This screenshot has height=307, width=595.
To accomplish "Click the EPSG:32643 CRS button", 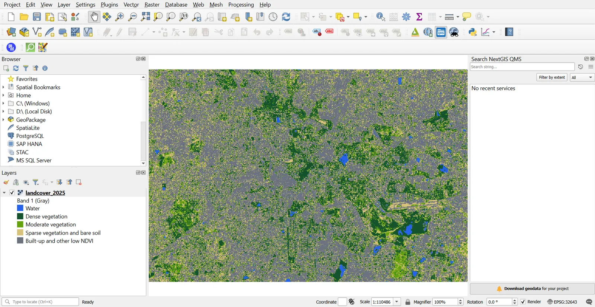I will [562, 302].
